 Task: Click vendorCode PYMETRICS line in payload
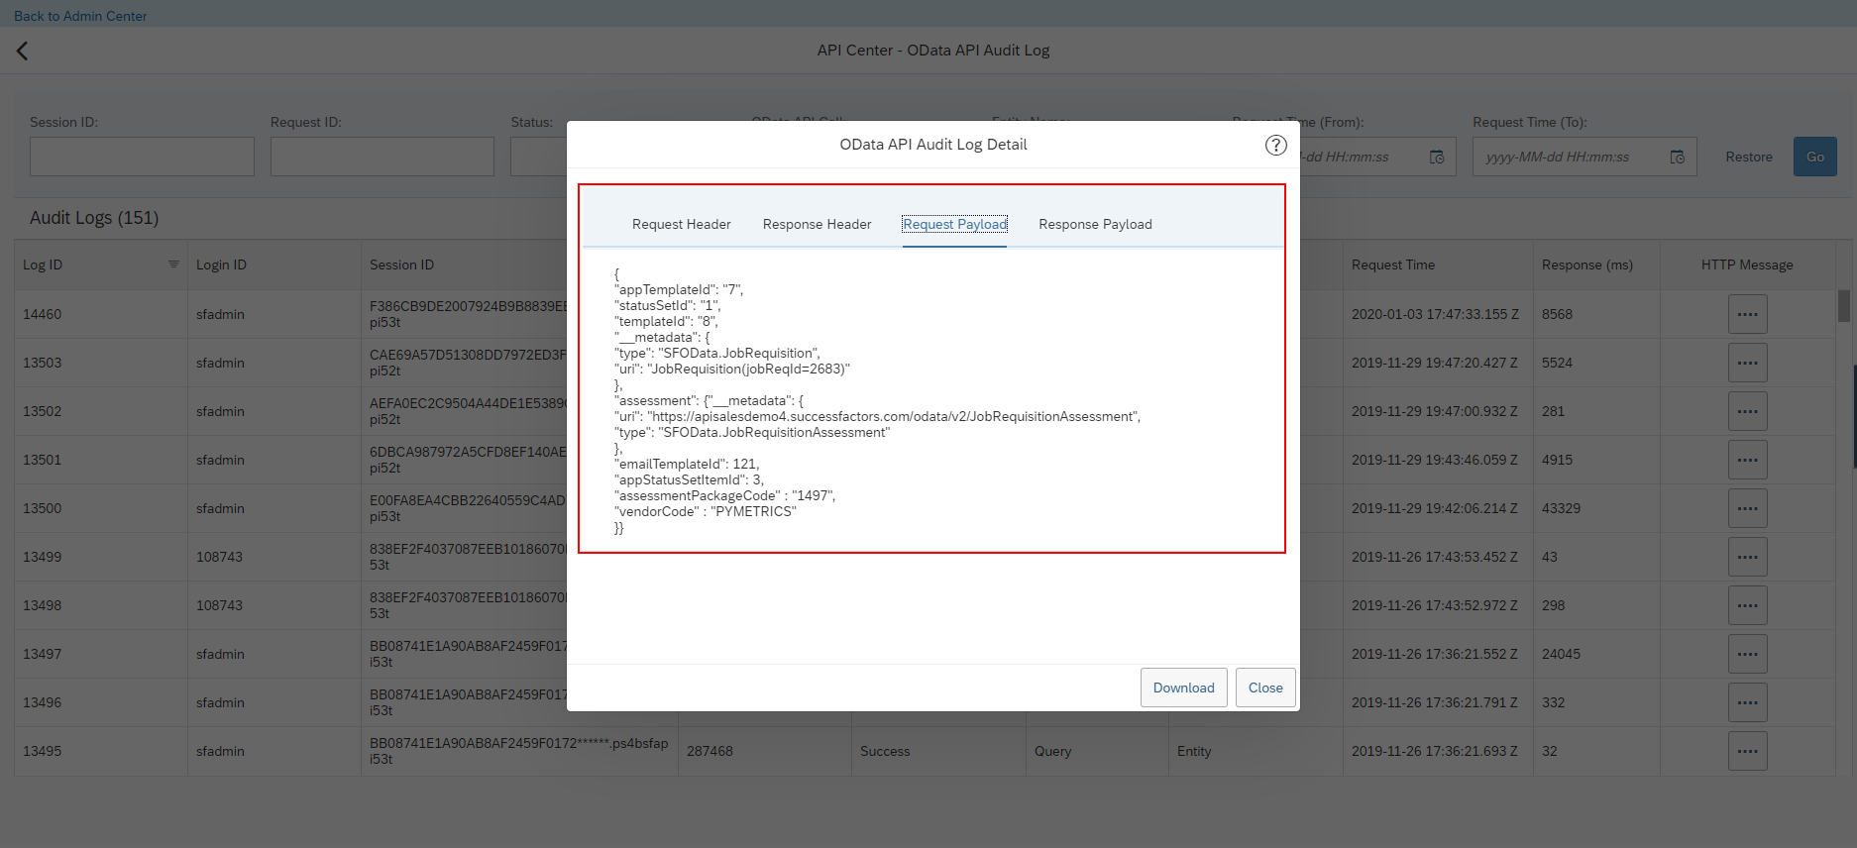tap(705, 511)
